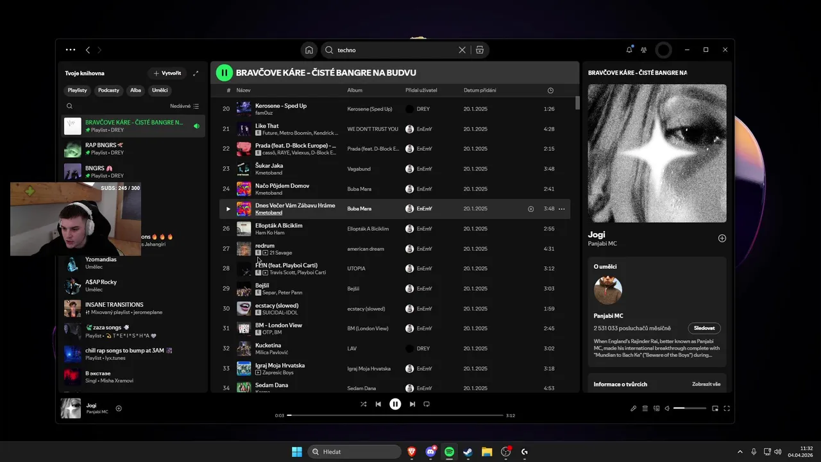Viewport: 821px width, 462px height.
Task: Open the miniplayer icon
Action: coord(715,408)
